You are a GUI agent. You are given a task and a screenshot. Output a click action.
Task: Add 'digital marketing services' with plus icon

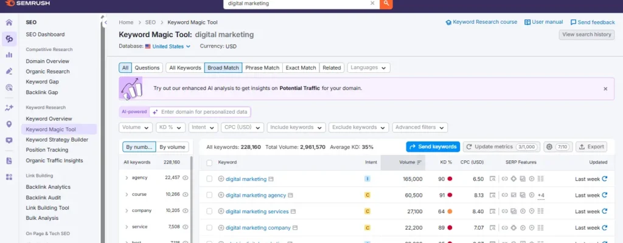(x=221, y=211)
